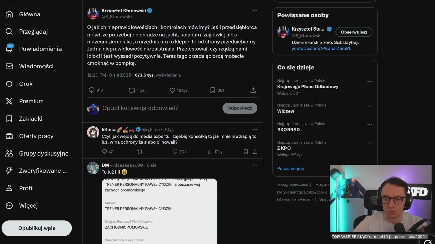The height and width of the screenshot is (244, 435).
Task: Click the Opublikuj wpis button
Action: click(x=37, y=228)
